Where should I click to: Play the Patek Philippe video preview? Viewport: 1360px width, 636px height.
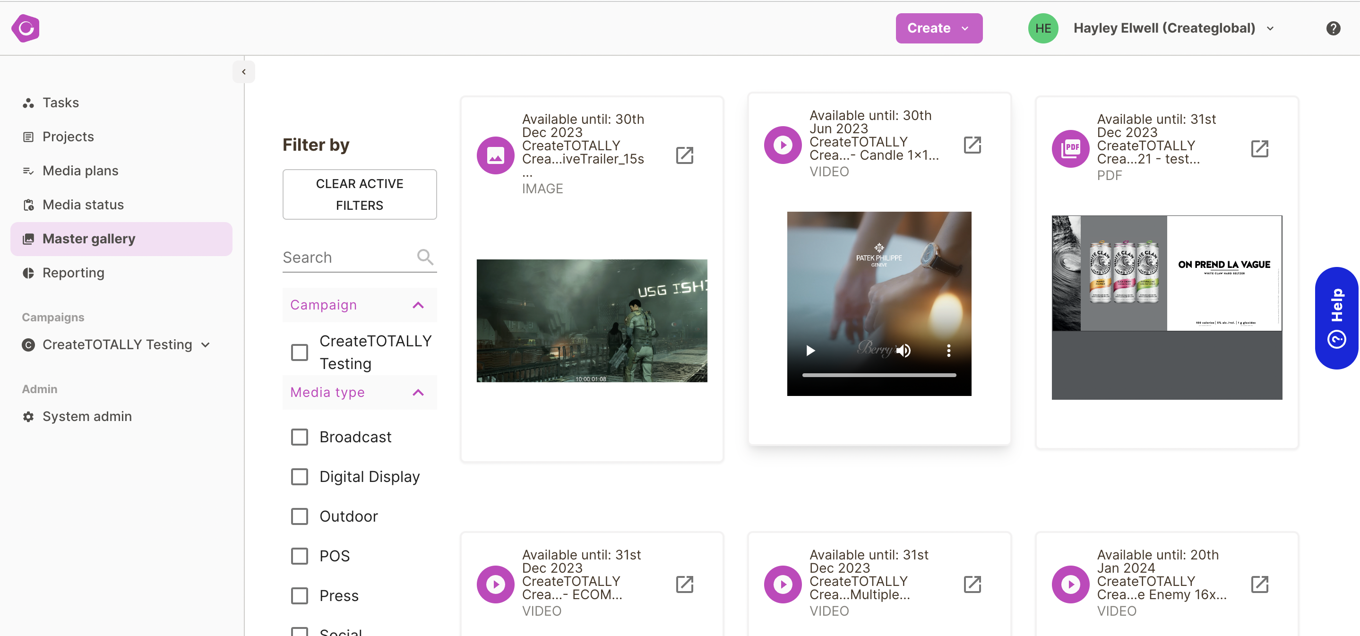810,351
